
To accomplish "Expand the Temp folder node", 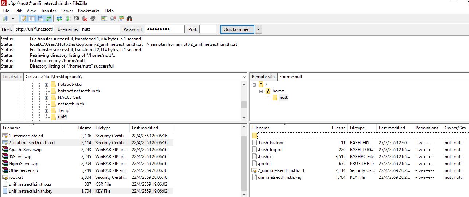I will (x=47, y=110).
